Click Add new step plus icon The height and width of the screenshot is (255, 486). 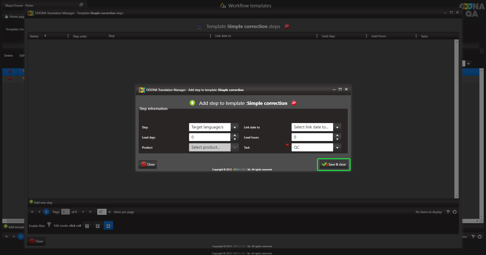[x=31, y=202]
